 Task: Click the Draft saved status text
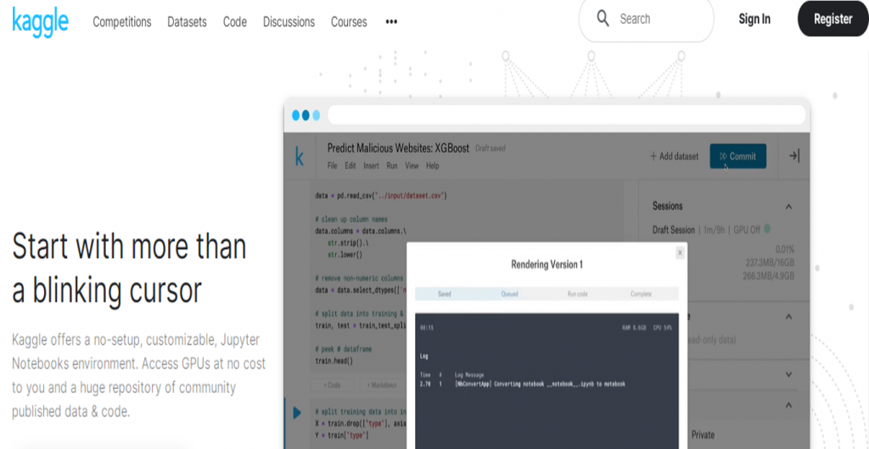(x=491, y=149)
